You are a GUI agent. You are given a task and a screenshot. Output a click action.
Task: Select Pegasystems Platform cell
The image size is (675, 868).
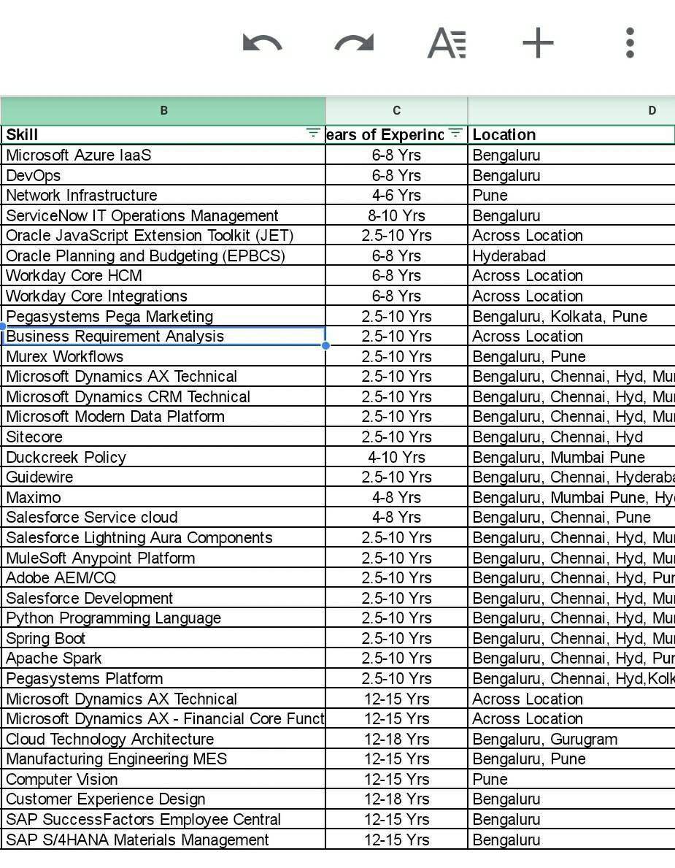163,678
